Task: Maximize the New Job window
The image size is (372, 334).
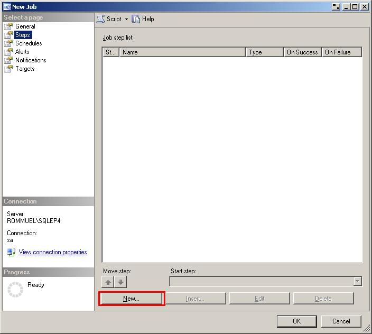Action: tap(355, 7)
